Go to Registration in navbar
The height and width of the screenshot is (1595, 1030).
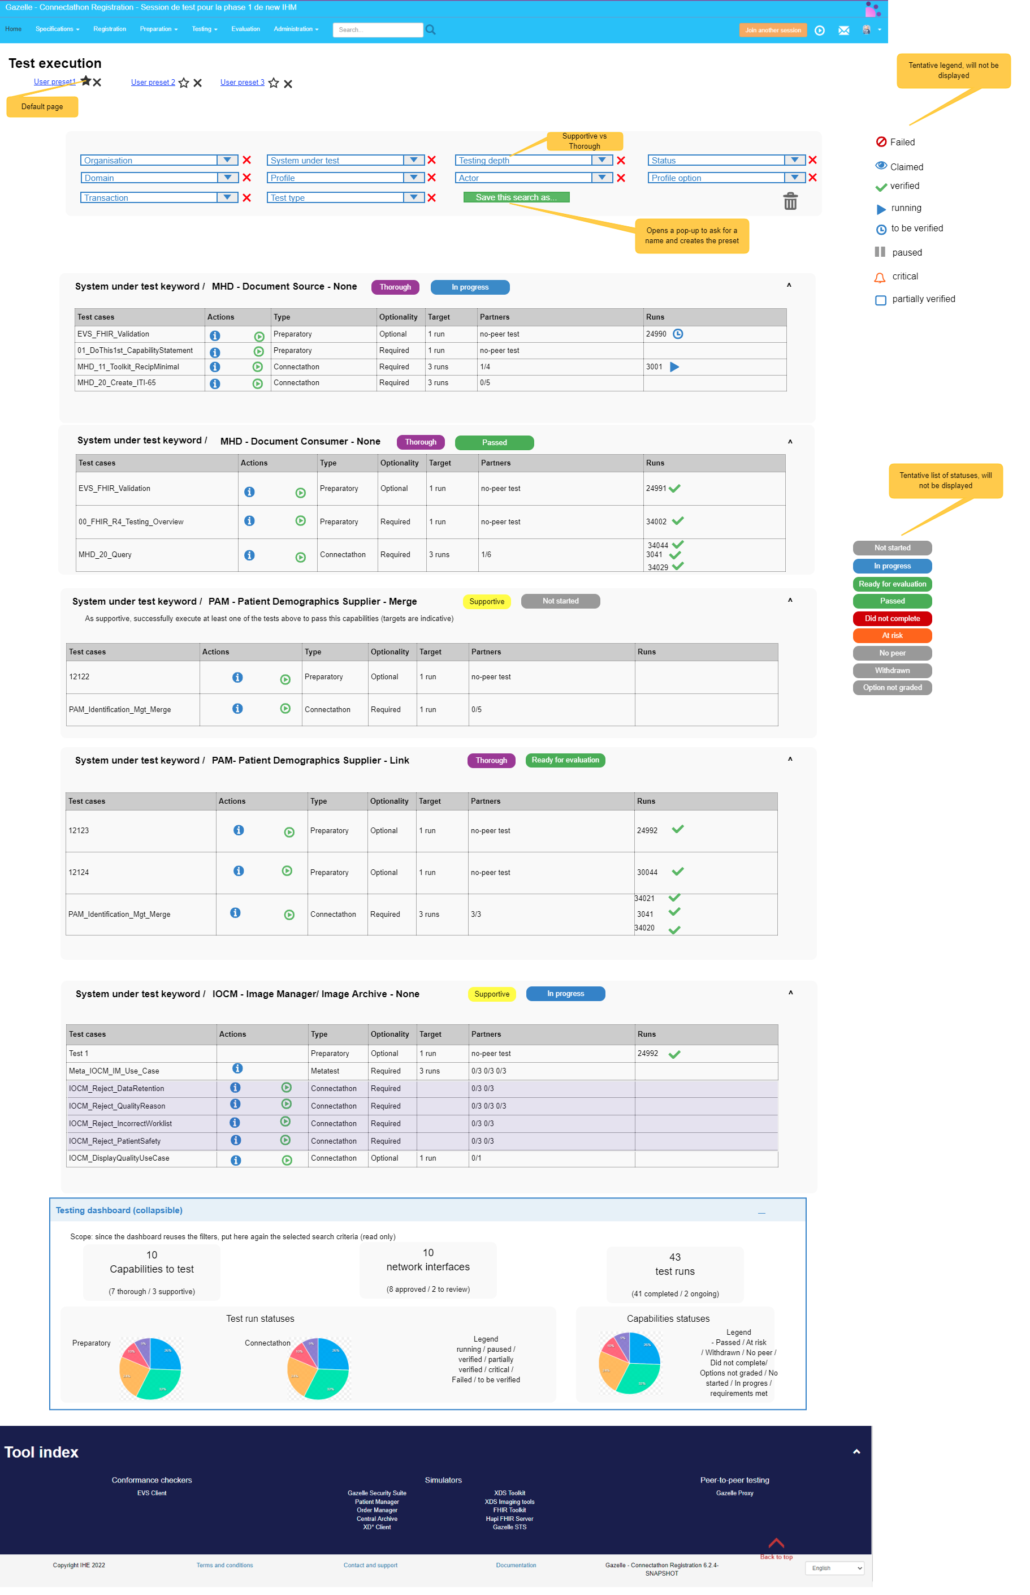tap(110, 29)
